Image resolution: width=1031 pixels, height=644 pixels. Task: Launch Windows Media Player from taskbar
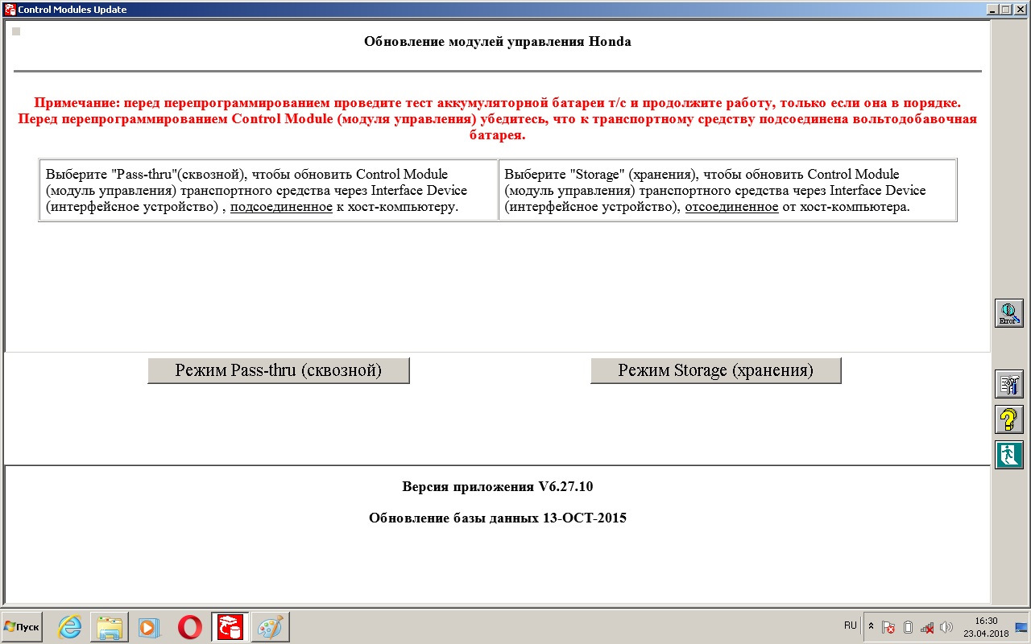point(148,627)
